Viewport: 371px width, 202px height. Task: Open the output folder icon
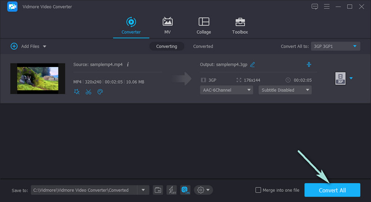click(158, 190)
